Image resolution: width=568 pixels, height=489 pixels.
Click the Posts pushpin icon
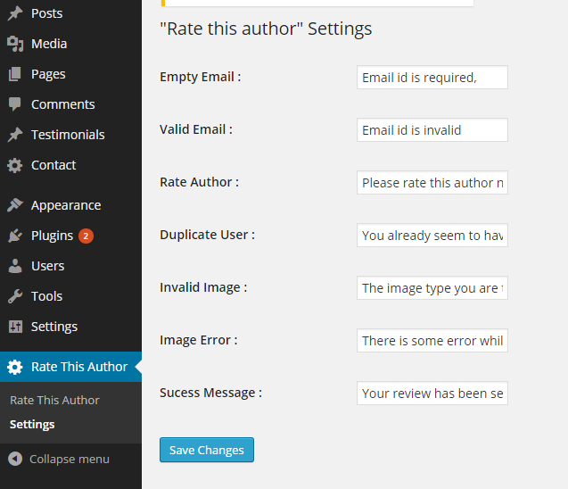point(15,13)
